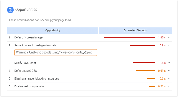
Task: Select the Enable text compression label
Action: coord(30,86)
